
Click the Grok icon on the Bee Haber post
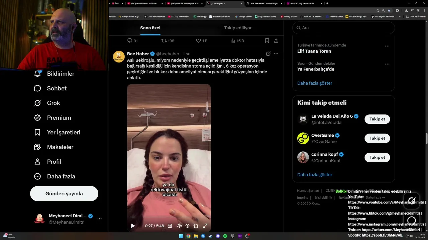tap(268, 54)
